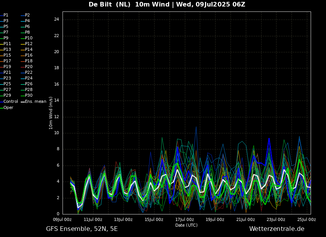Select the Control legend entry

[x=10, y=102]
